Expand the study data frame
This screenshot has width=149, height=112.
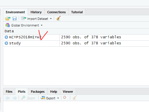click(x=6, y=43)
